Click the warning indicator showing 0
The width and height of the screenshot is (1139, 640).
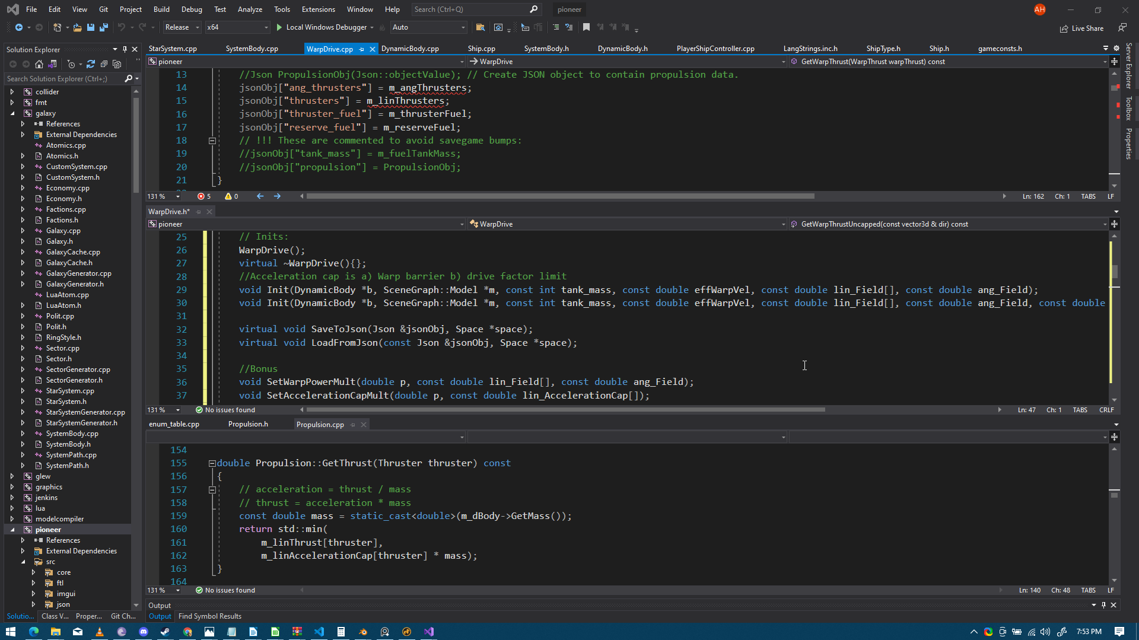point(232,196)
